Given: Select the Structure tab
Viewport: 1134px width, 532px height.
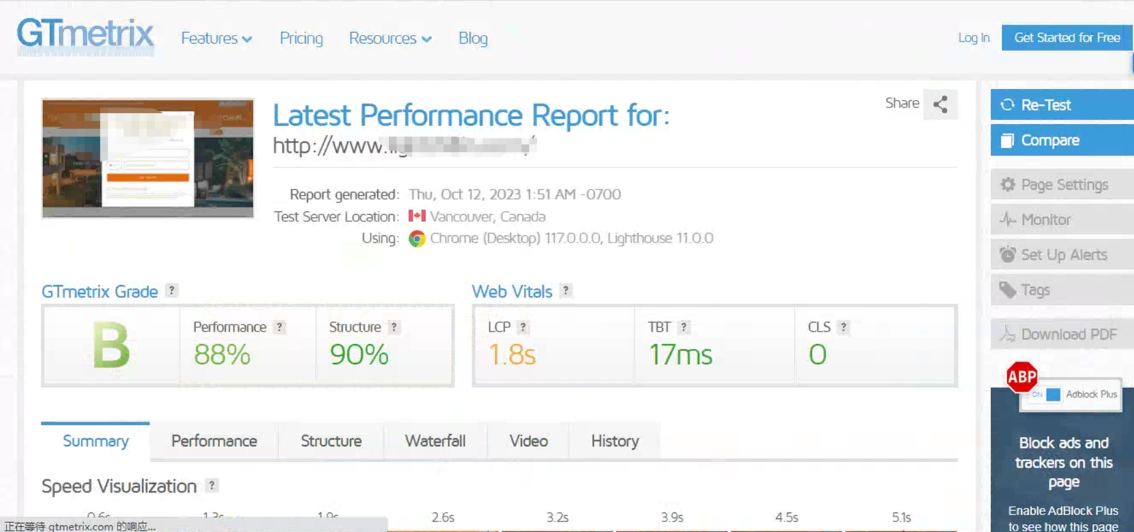Looking at the screenshot, I should [x=331, y=441].
